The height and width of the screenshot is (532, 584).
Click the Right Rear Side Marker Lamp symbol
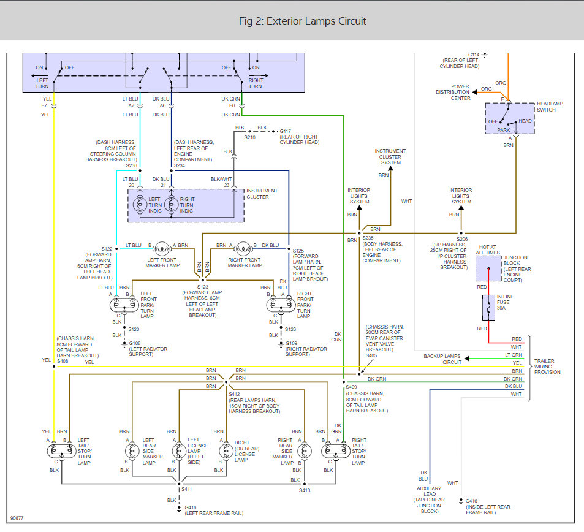click(x=305, y=451)
